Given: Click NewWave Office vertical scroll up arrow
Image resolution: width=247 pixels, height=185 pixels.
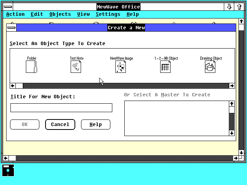Looking at the screenshot, I should click(x=241, y=21).
